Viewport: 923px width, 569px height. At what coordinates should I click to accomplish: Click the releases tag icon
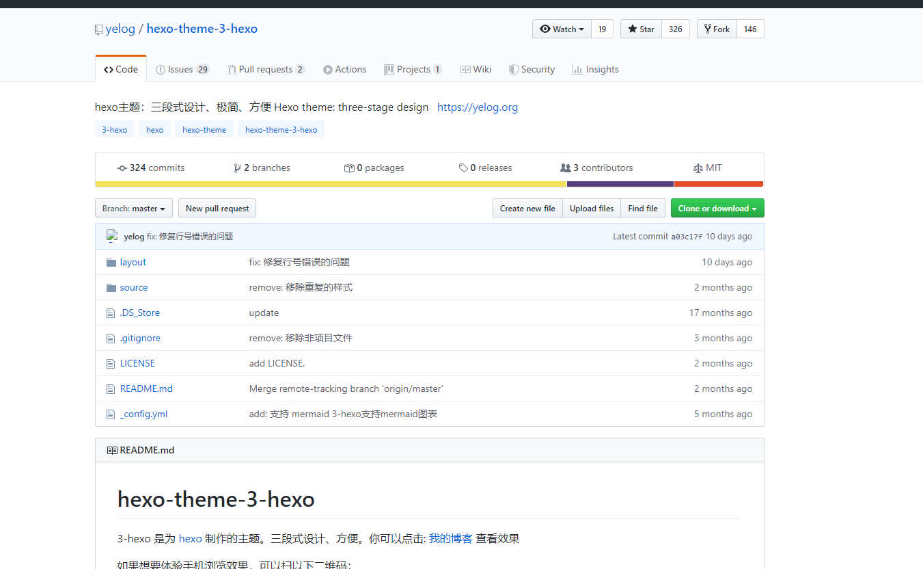pos(463,168)
